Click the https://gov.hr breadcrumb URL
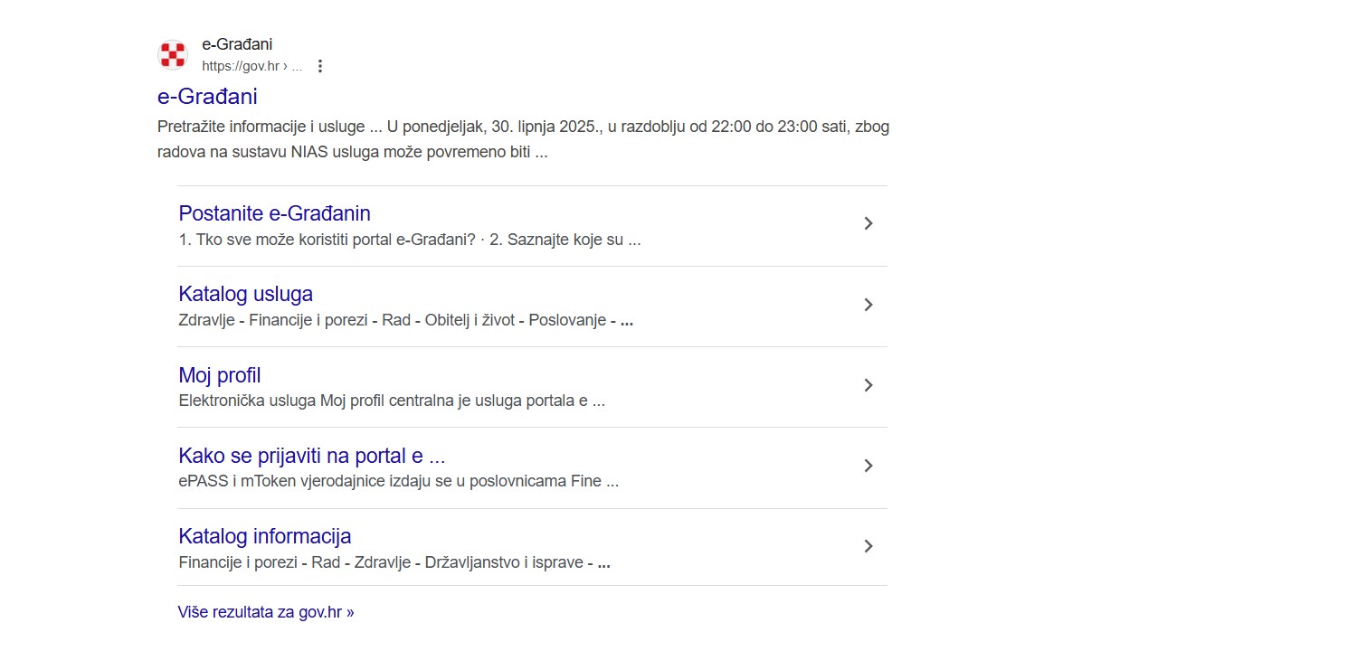Viewport: 1366px width, 651px height. tap(251, 66)
